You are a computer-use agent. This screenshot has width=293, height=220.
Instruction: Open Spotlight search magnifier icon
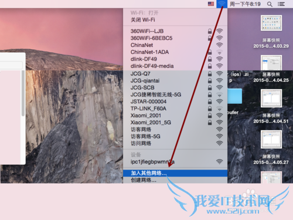tap(270, 4)
